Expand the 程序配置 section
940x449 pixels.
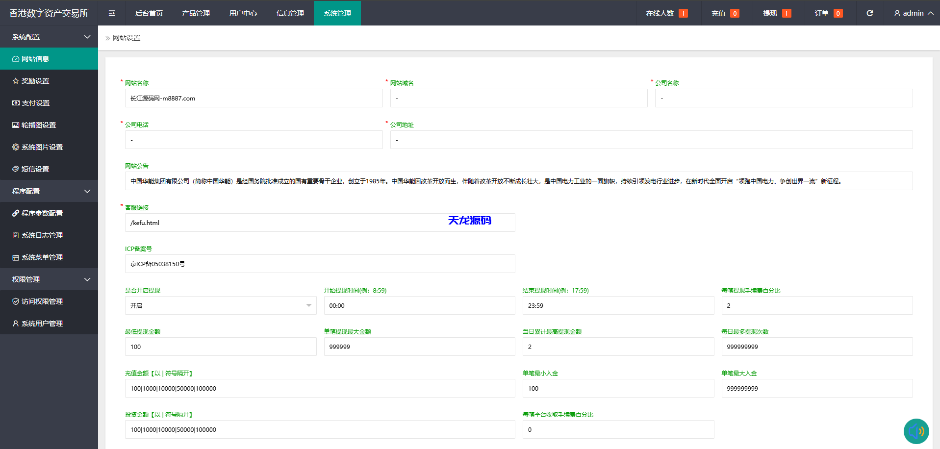click(49, 191)
